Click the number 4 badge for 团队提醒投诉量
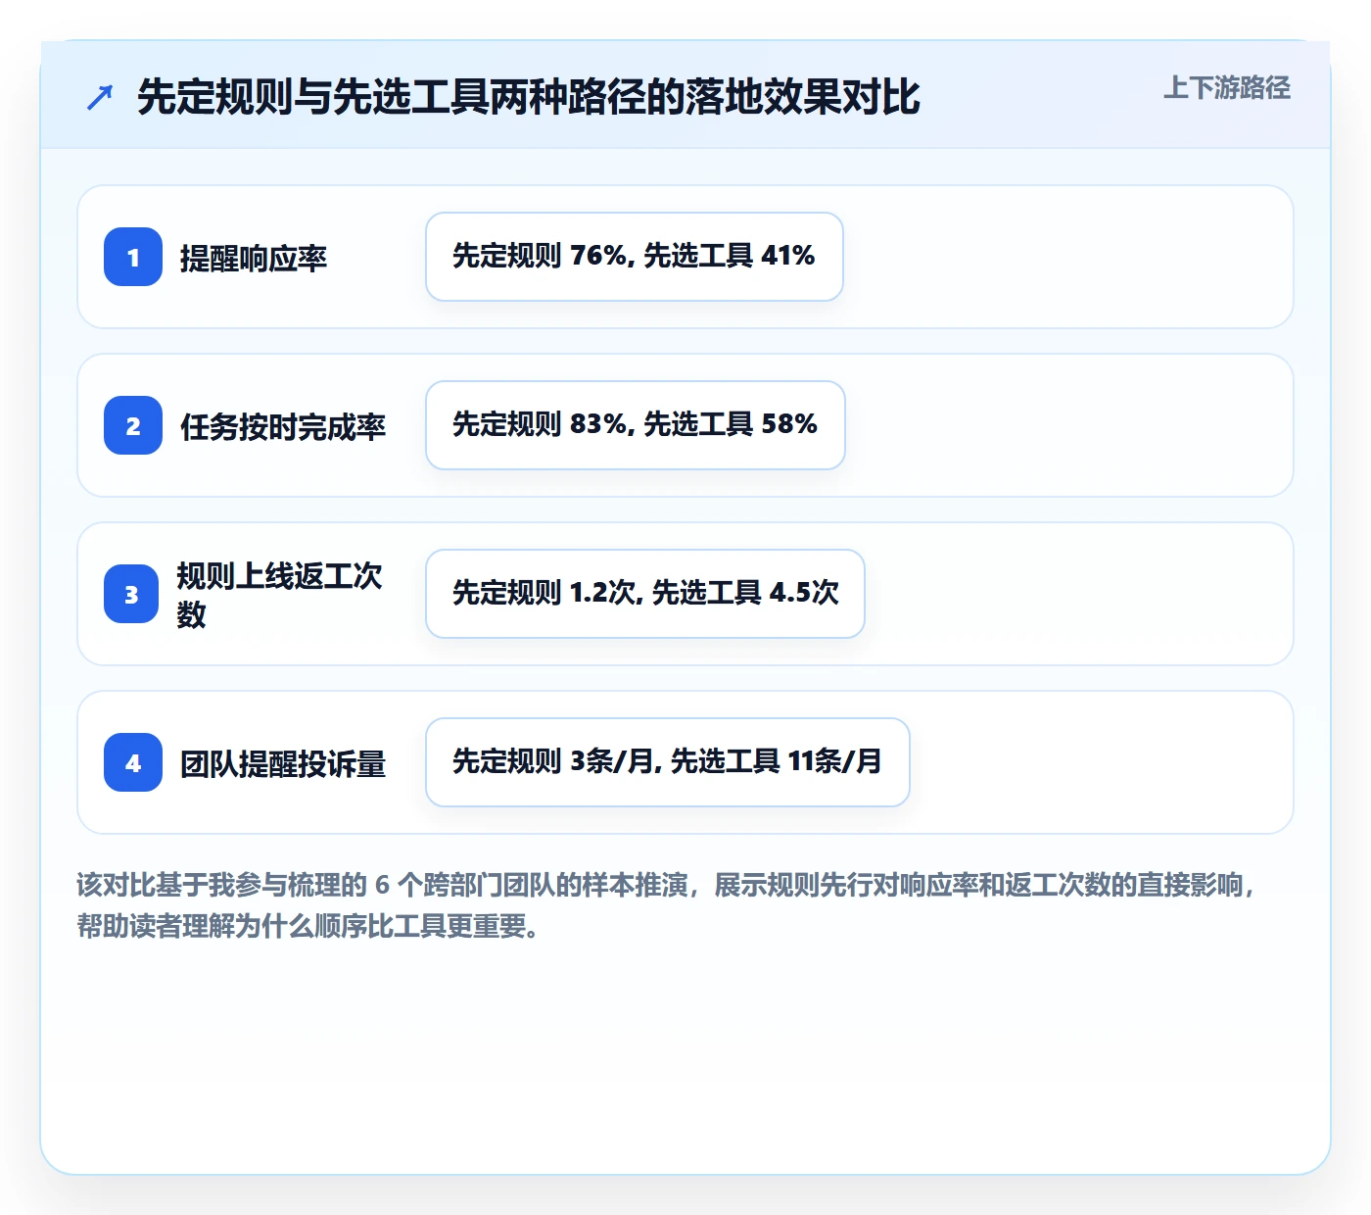Screen dimensions: 1371x1215 coord(133,762)
